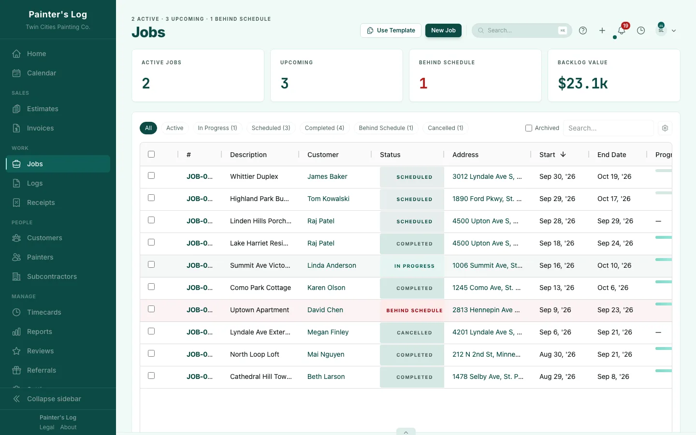Open Reports in the sidebar
This screenshot has width=696, height=435.
(x=58, y=332)
